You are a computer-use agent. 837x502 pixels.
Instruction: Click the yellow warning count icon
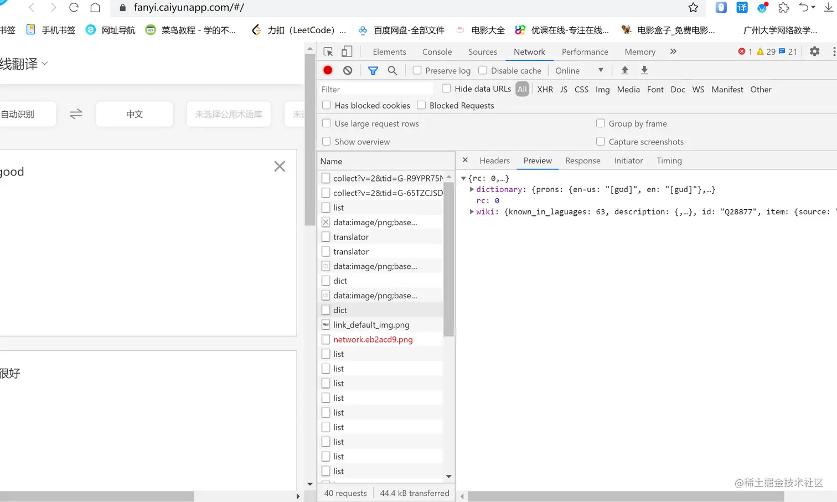pyautogui.click(x=760, y=51)
